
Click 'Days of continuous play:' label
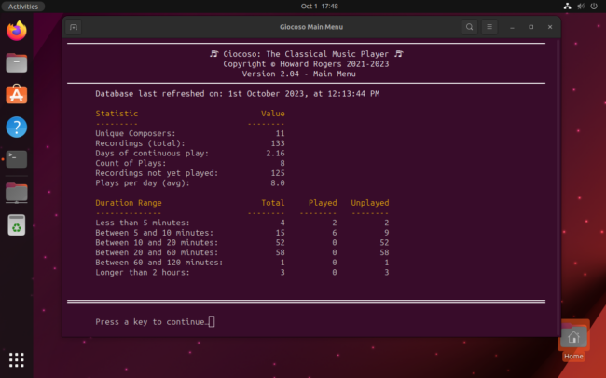[152, 154]
